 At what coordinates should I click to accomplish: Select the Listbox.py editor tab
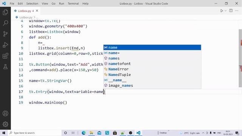(26, 11)
